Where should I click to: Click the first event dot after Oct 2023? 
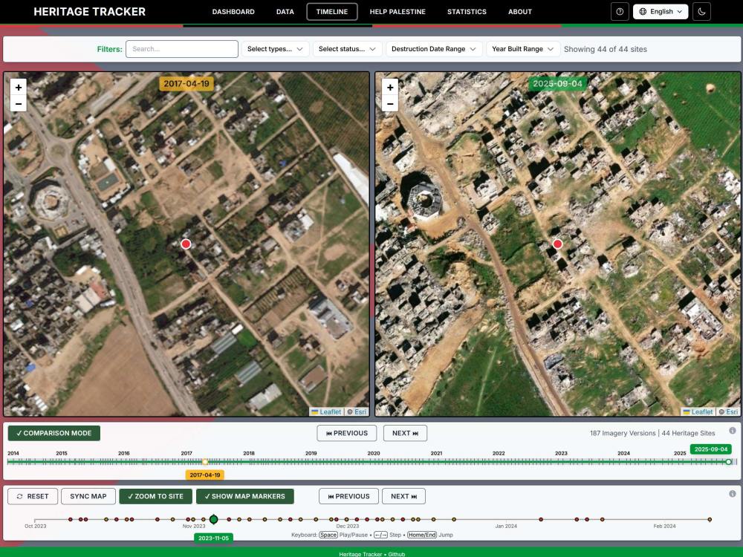(x=70, y=520)
